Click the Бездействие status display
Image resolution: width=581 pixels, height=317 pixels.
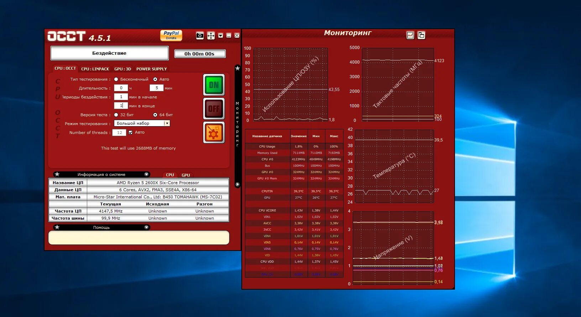coord(109,53)
